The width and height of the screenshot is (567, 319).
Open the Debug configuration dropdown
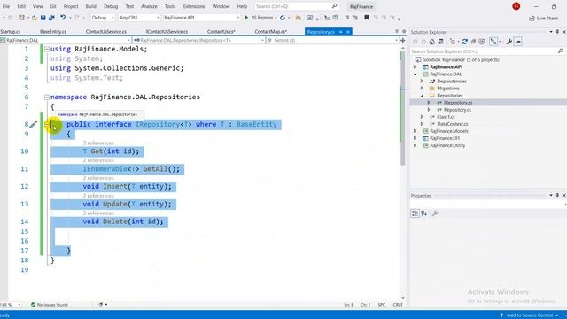point(103,18)
